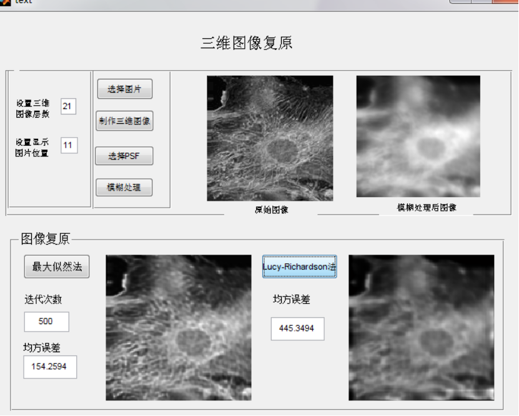Viewport: 519px width, 416px height.
Task: Select the 选择PSF button
Action: point(124,156)
